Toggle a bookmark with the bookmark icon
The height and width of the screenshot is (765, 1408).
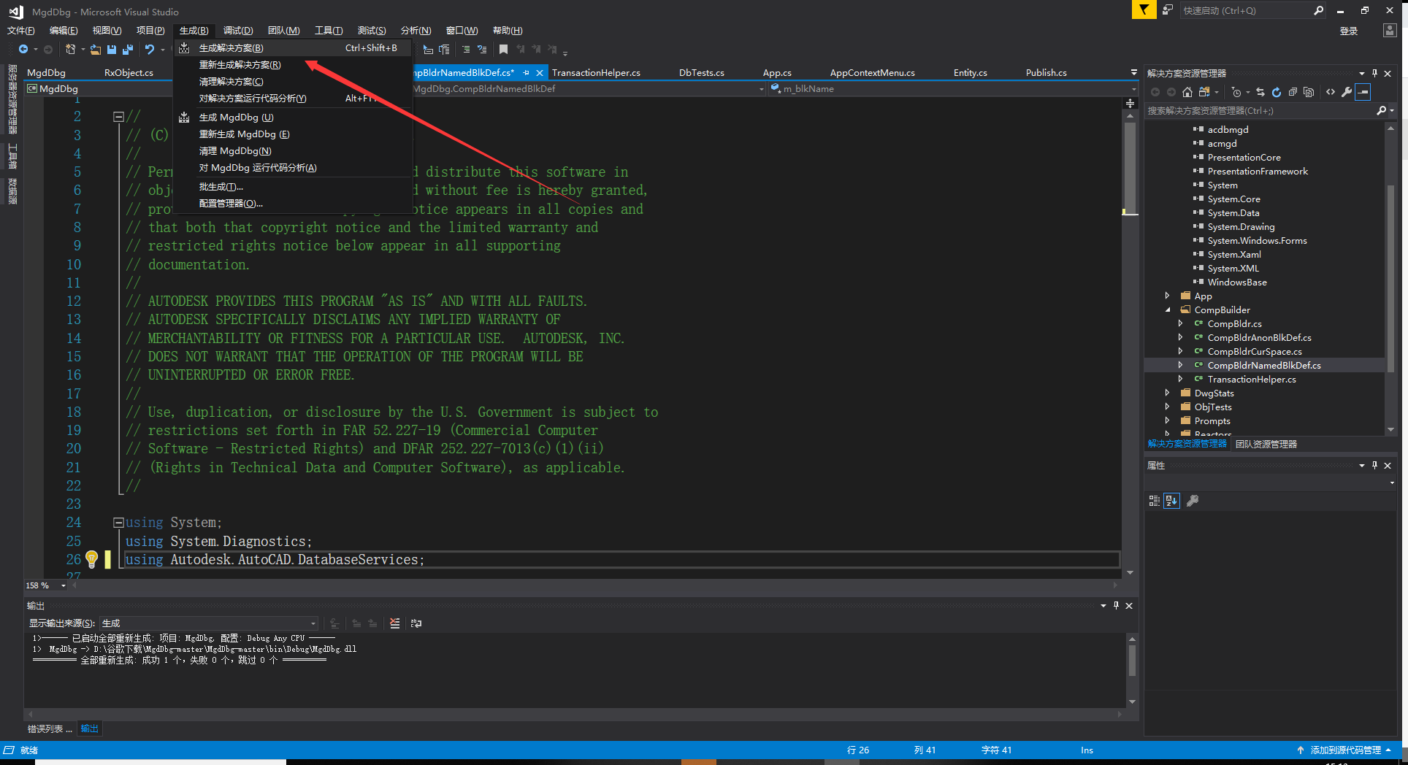(503, 50)
